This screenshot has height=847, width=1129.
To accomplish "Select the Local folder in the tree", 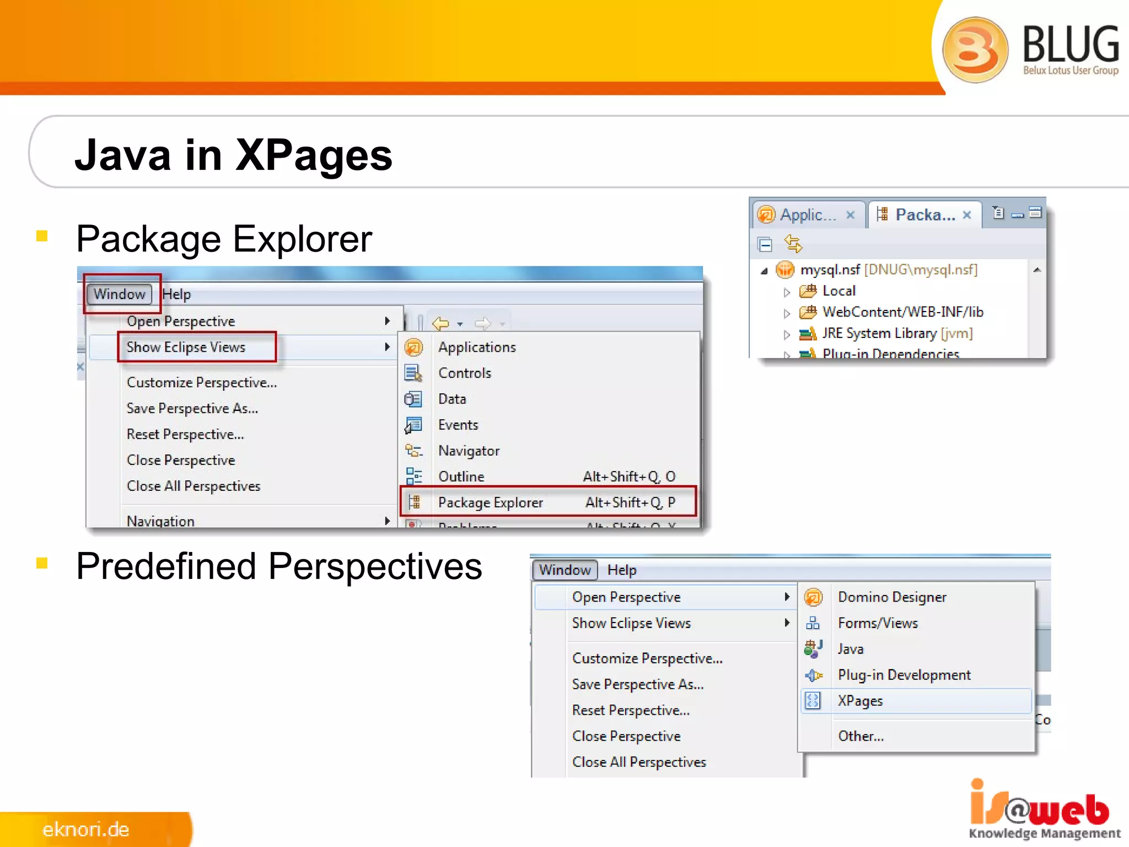I will [x=827, y=291].
